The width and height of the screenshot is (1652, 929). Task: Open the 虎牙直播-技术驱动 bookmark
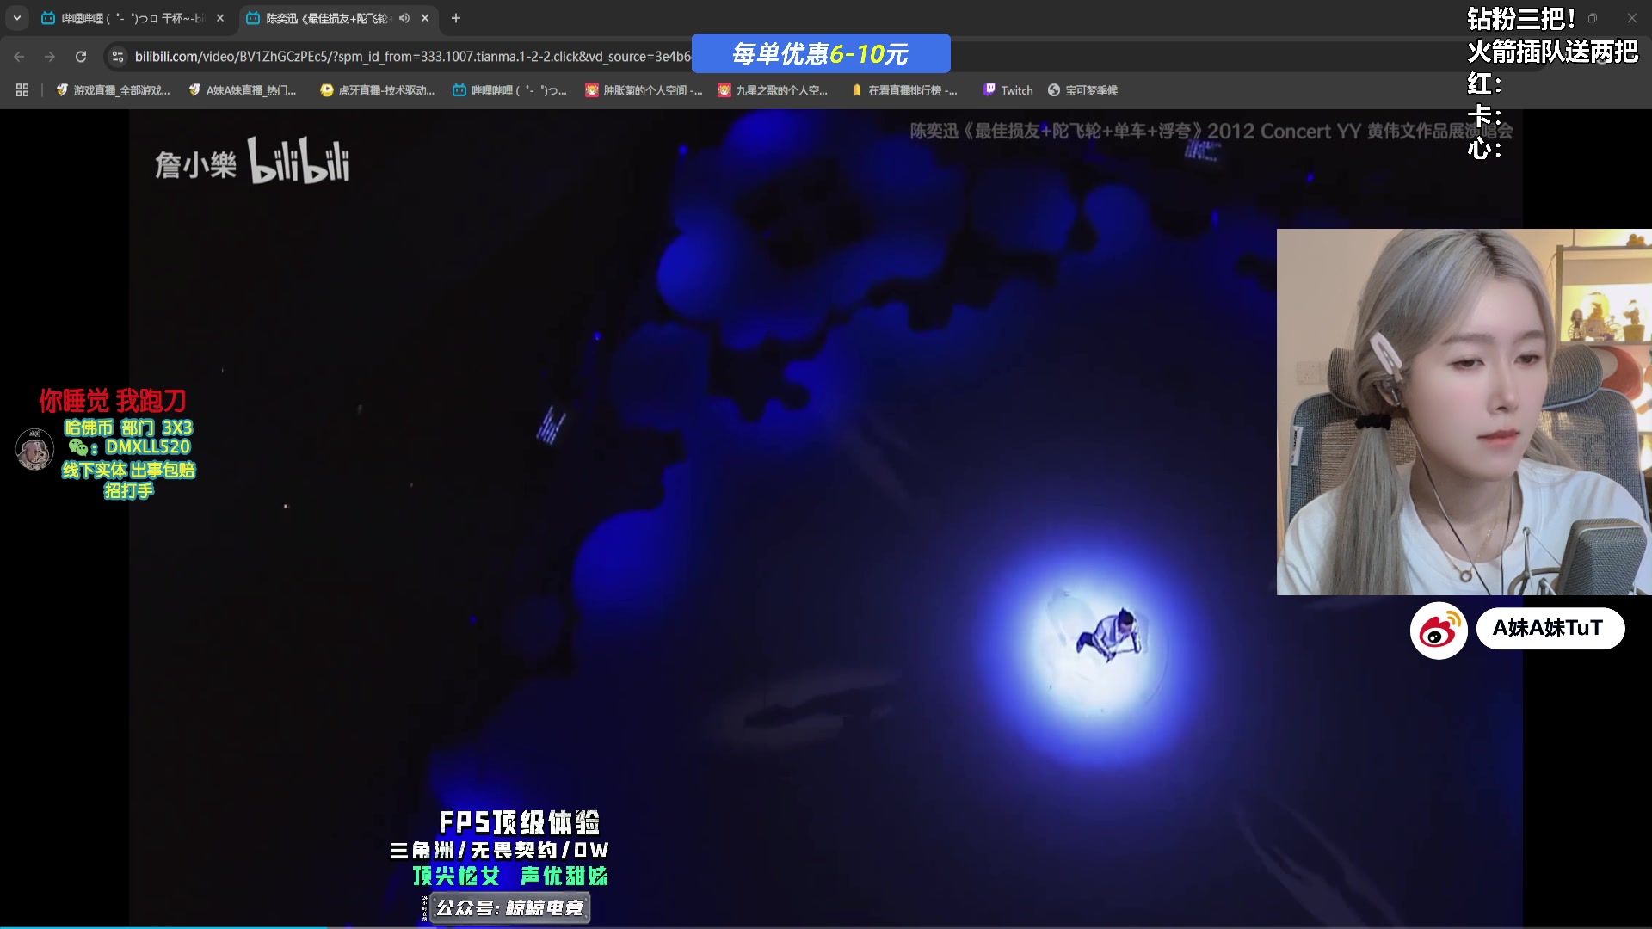(x=377, y=90)
